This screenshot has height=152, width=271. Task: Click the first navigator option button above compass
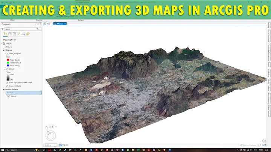pos(47,127)
